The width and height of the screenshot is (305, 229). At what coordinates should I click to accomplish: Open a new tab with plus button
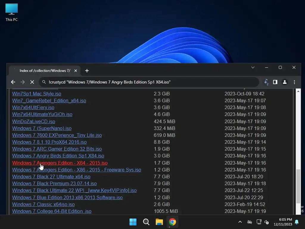click(x=87, y=71)
